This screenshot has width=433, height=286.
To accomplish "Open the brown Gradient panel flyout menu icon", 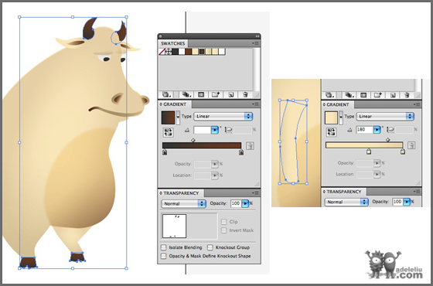I will pos(255,104).
